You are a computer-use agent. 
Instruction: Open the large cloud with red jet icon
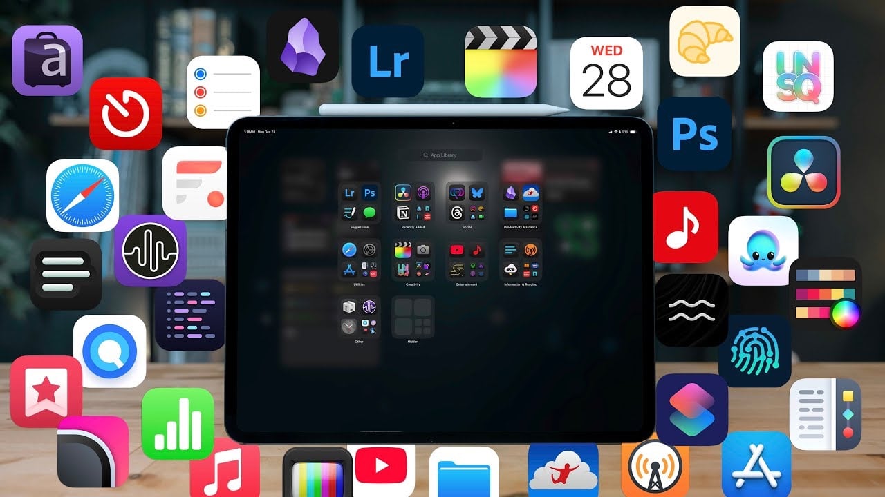click(563, 470)
